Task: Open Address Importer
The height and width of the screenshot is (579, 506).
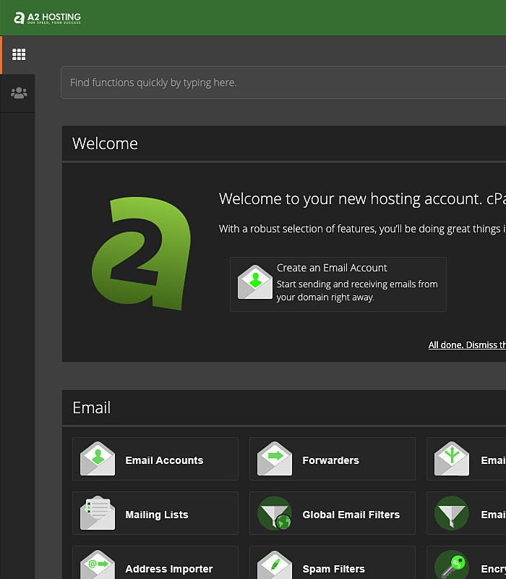Action: tap(169, 569)
